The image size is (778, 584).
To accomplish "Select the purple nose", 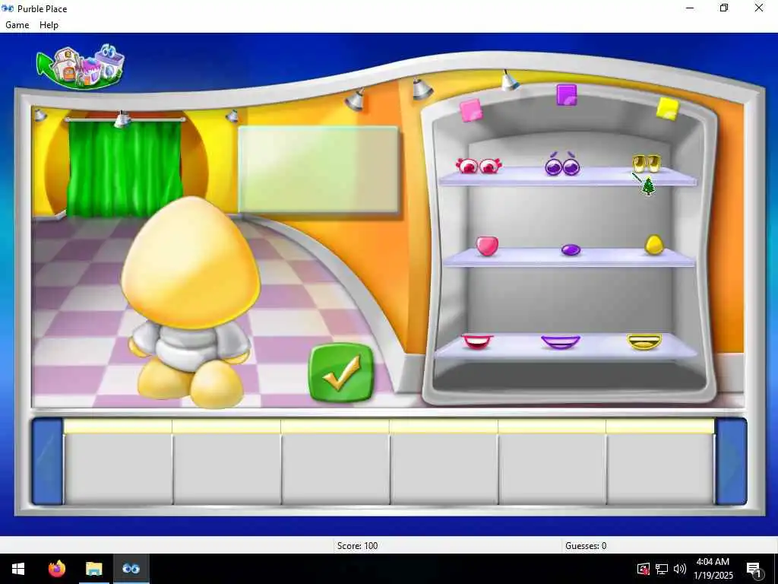I will tap(571, 249).
